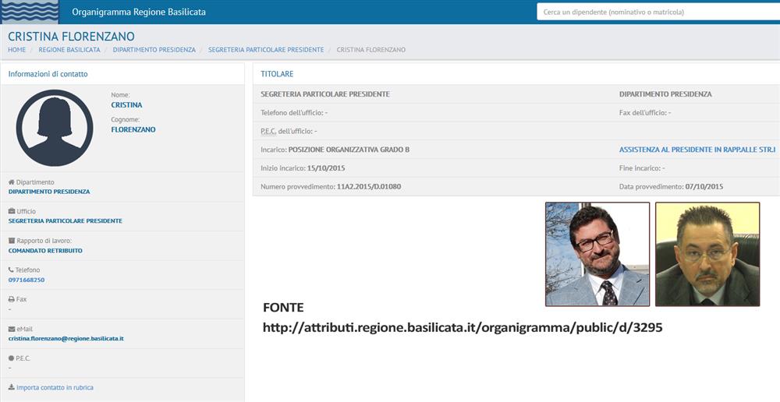Go to HOME in the breadcrumb

click(x=16, y=50)
